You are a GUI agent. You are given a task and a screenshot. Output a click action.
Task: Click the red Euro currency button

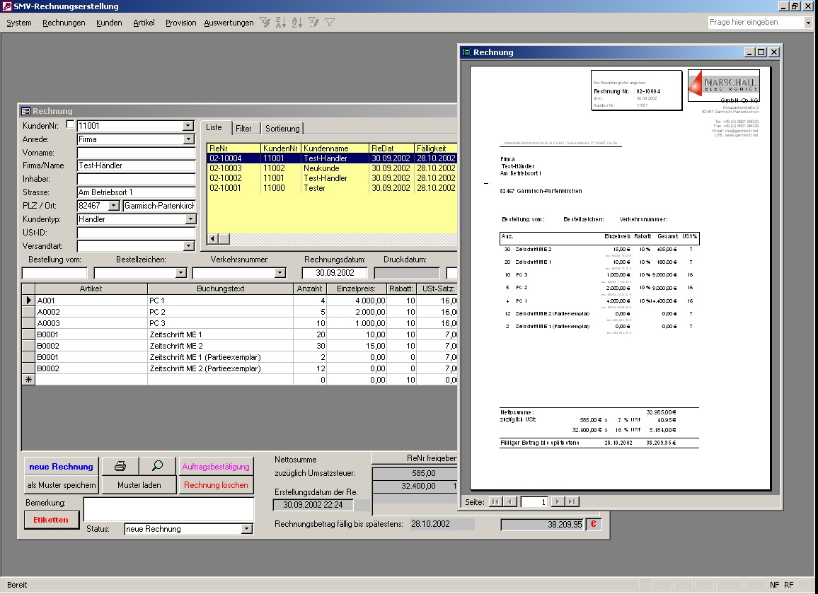(x=593, y=524)
